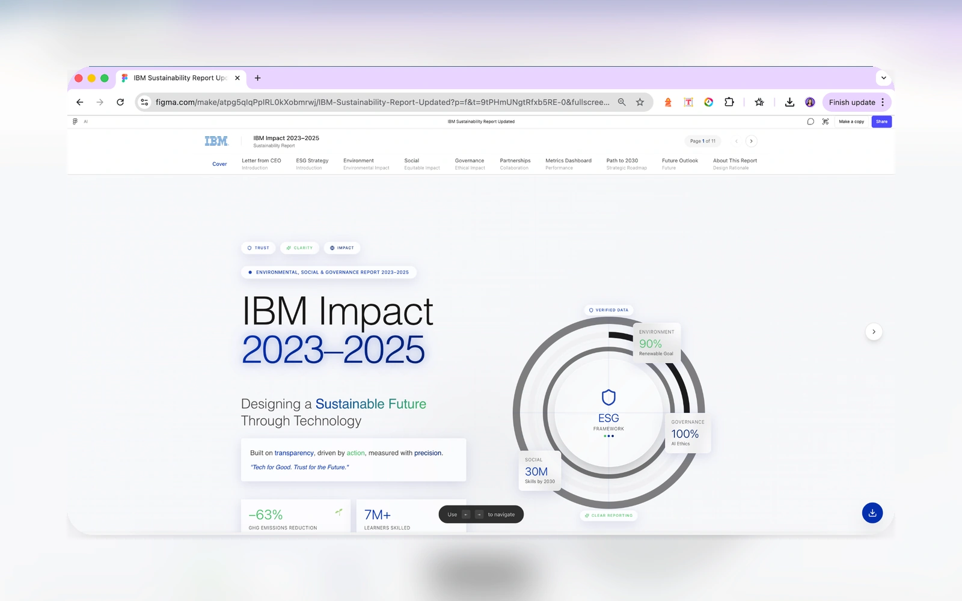Screen dimensions: 962x601
Task: Open the ESG Strategy section
Action: 312,164
